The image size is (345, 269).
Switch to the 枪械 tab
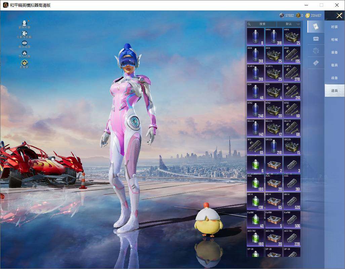[x=334, y=40]
